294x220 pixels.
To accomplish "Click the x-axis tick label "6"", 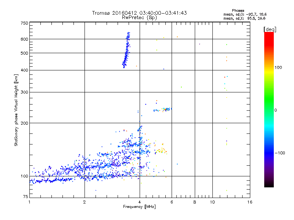I will 172,202.
